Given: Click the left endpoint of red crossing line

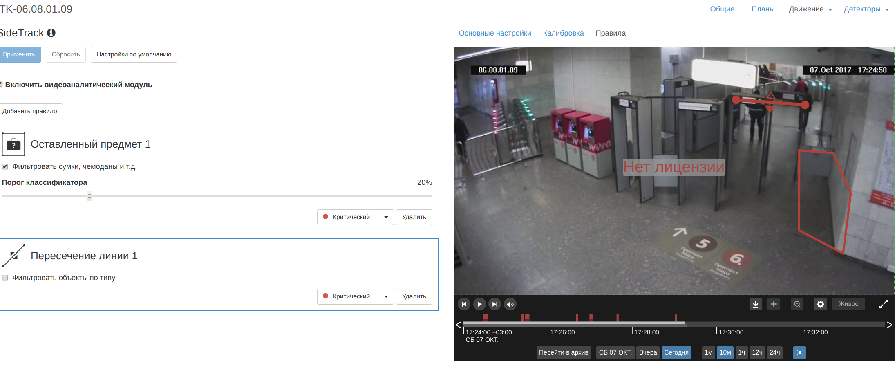Looking at the screenshot, I should pyautogui.click(x=736, y=99).
